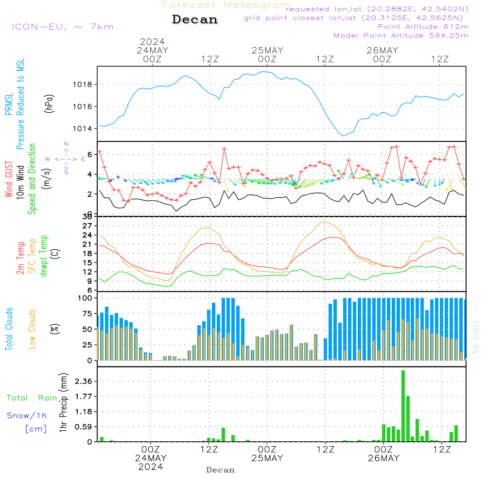Click the 75 cloud percentage axis value
This screenshot has width=486, height=486.
point(87,313)
